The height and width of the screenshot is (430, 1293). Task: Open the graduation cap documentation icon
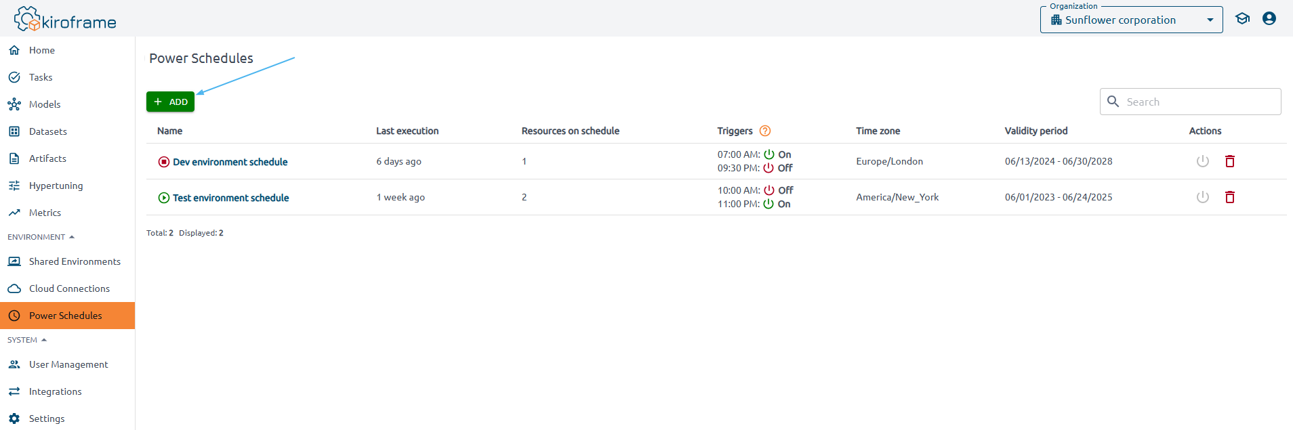1241,19
